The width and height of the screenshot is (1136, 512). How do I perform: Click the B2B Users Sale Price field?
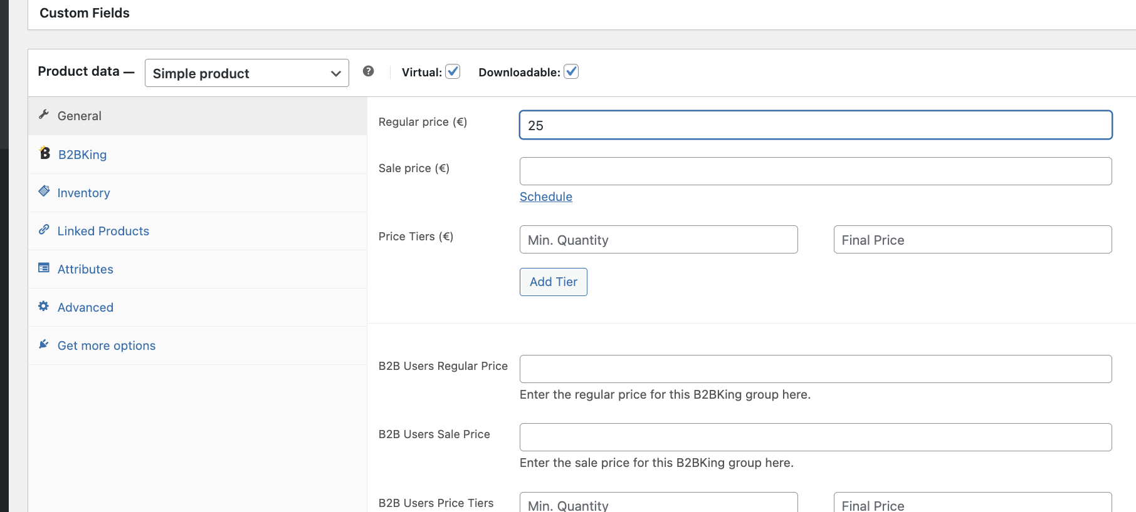(x=816, y=438)
